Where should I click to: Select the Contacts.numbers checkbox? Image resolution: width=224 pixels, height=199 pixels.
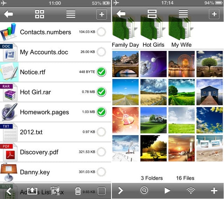(x=101, y=32)
